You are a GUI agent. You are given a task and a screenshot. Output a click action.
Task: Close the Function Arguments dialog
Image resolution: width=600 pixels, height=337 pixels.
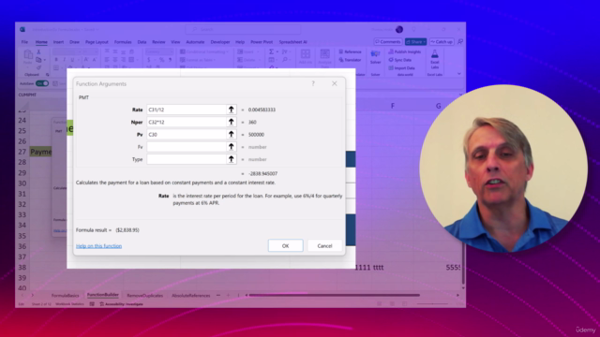pos(335,83)
